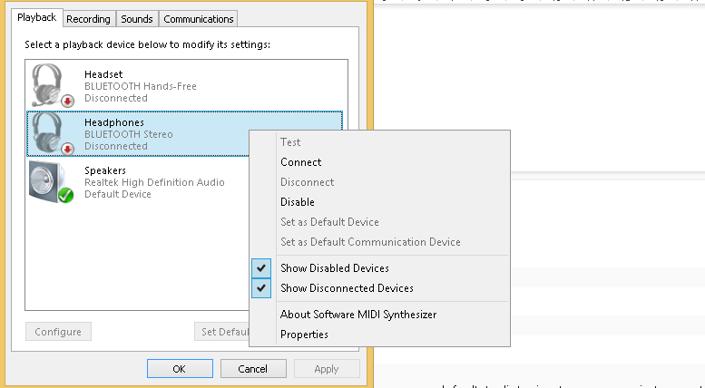The image size is (705, 388).
Task: Confirm with the OK button
Action: [x=180, y=369]
